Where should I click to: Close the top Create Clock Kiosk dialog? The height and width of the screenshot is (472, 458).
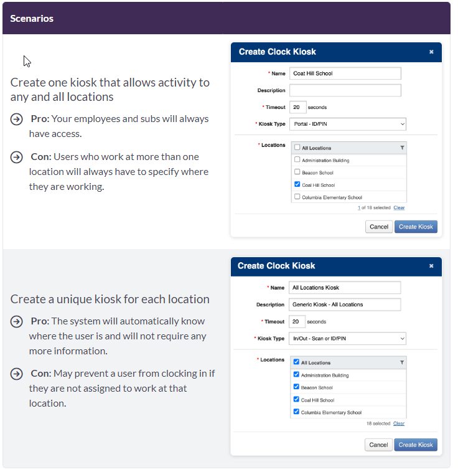pos(431,52)
